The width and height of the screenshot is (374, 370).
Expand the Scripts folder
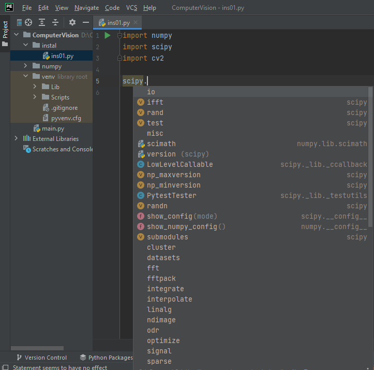[35, 97]
